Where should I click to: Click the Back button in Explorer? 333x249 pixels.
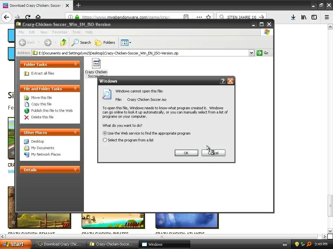click(x=27, y=42)
